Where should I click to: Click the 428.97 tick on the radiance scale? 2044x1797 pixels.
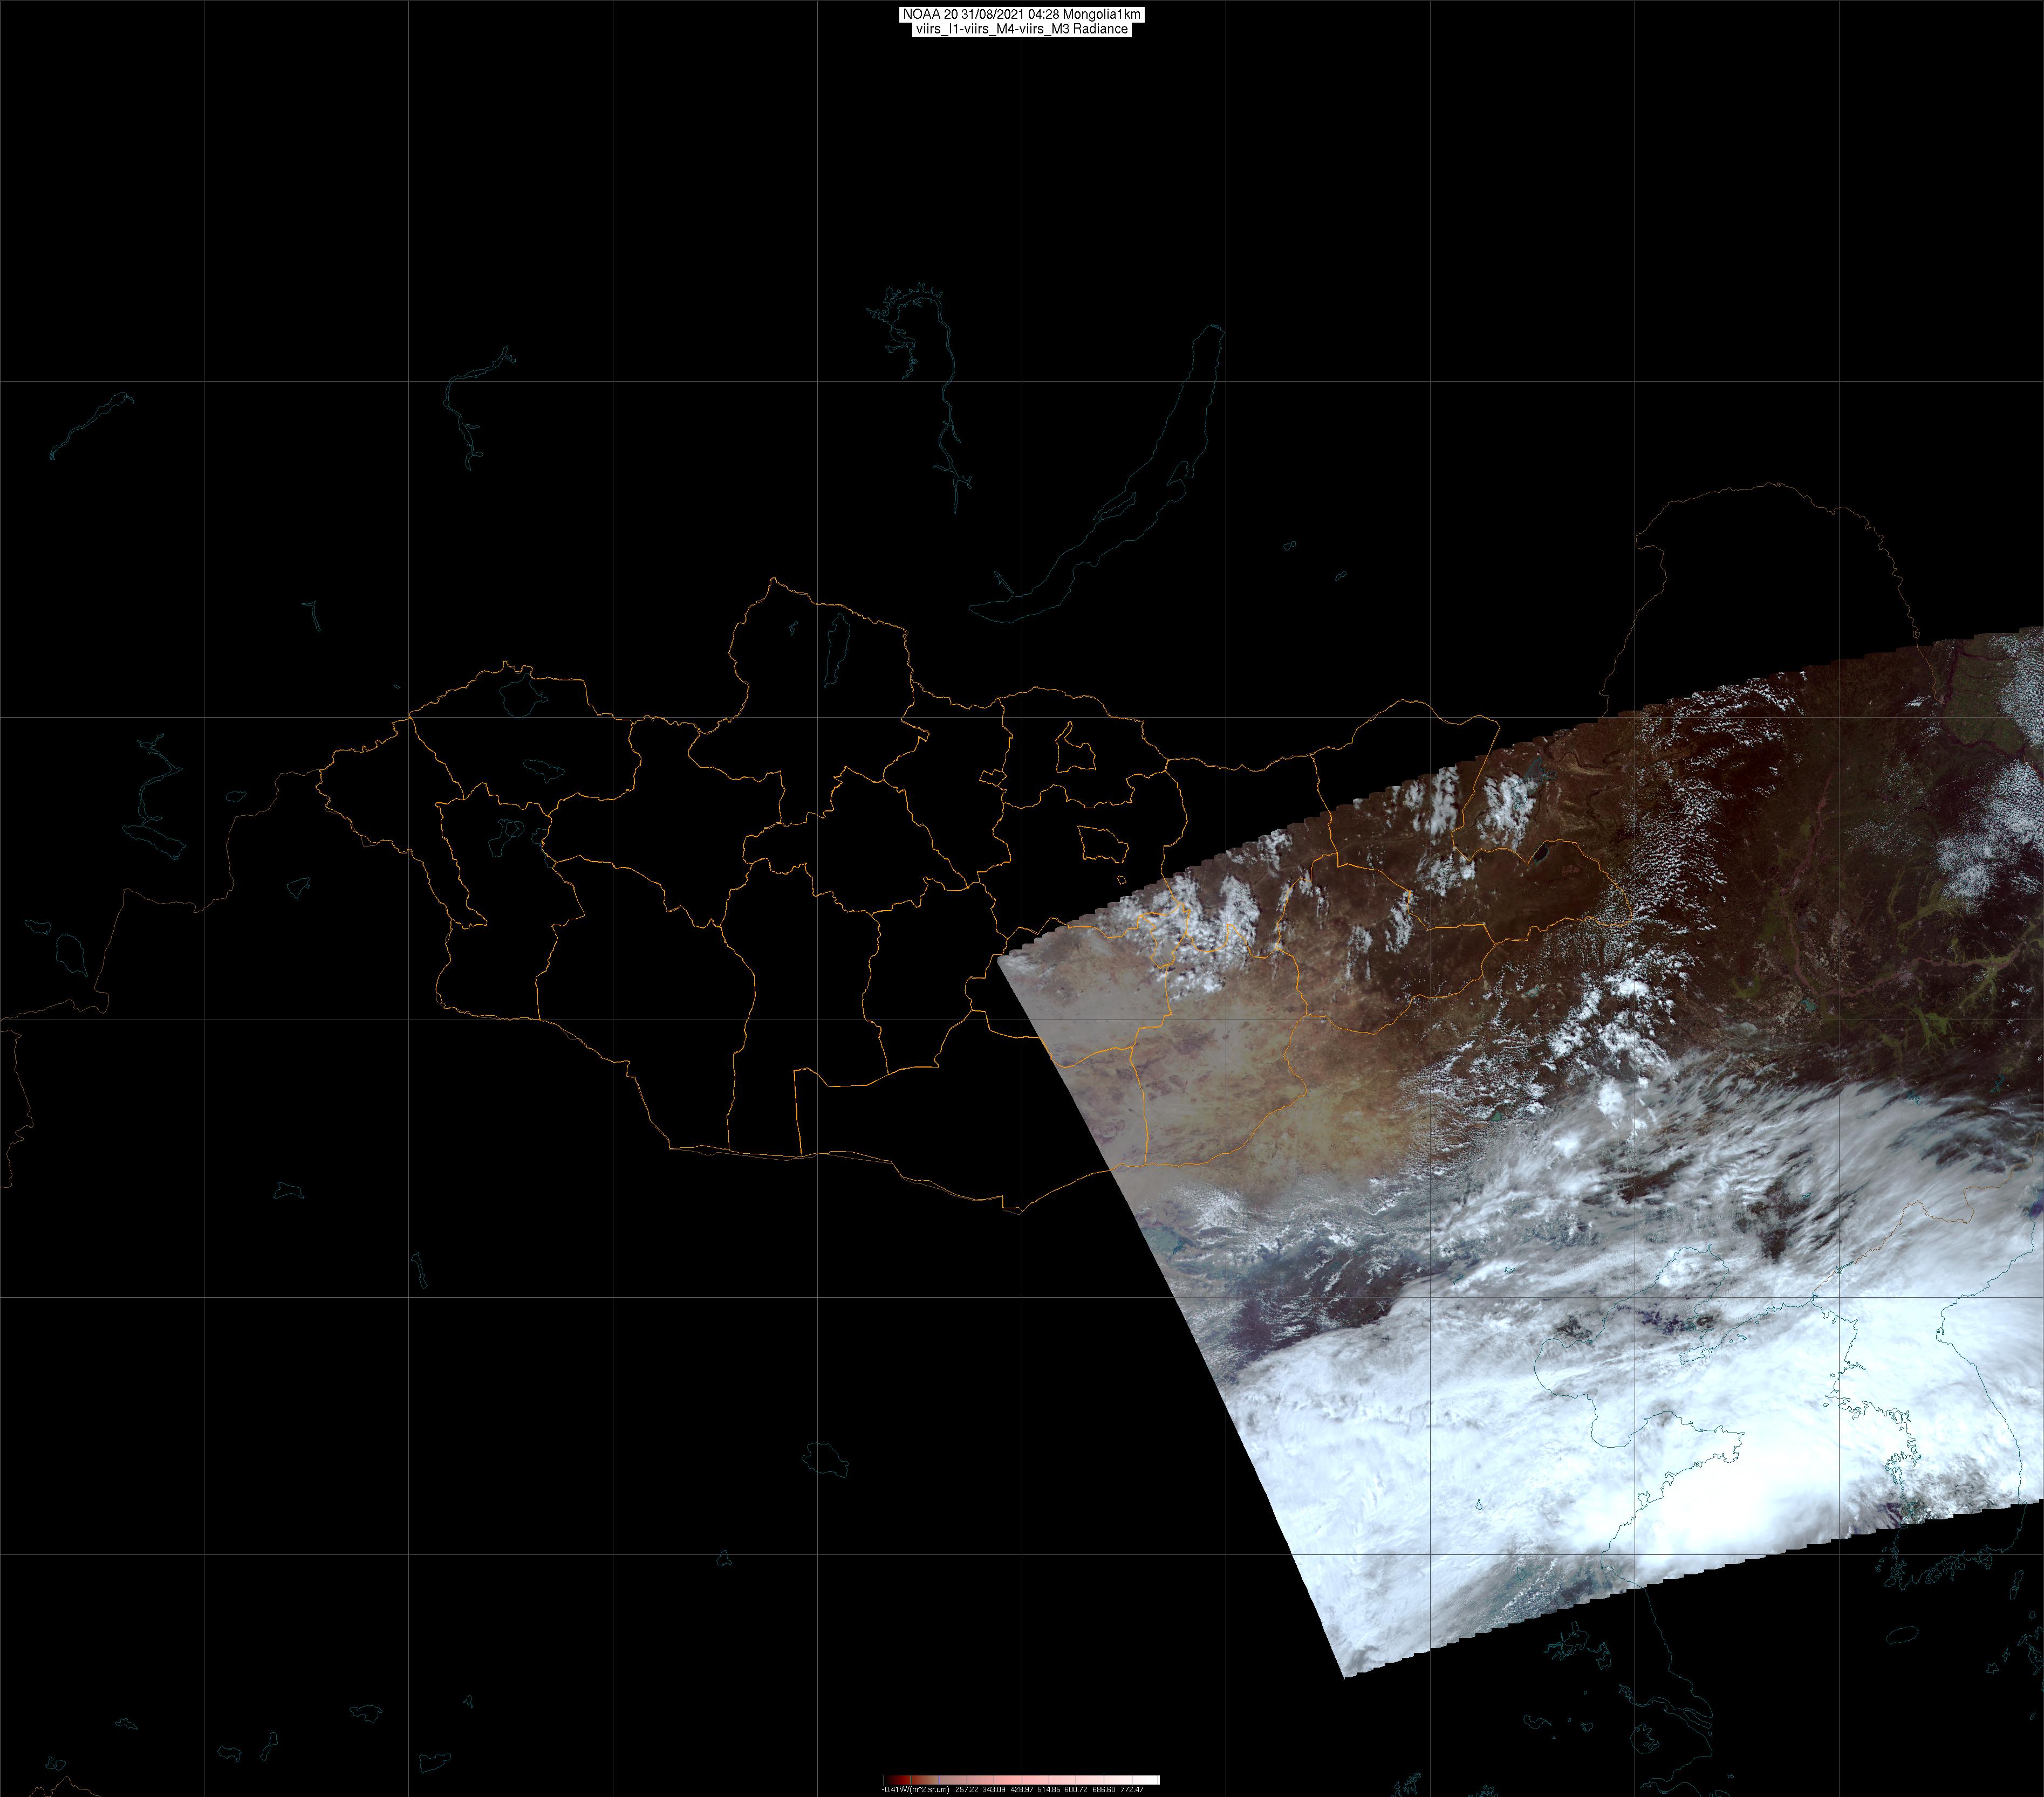(x=1022, y=1790)
